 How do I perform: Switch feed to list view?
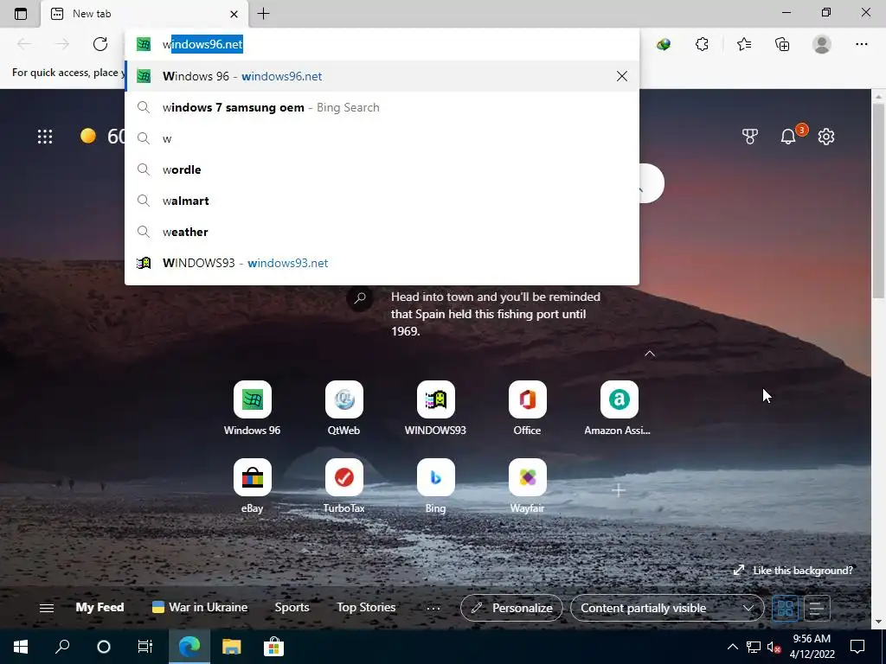817,608
